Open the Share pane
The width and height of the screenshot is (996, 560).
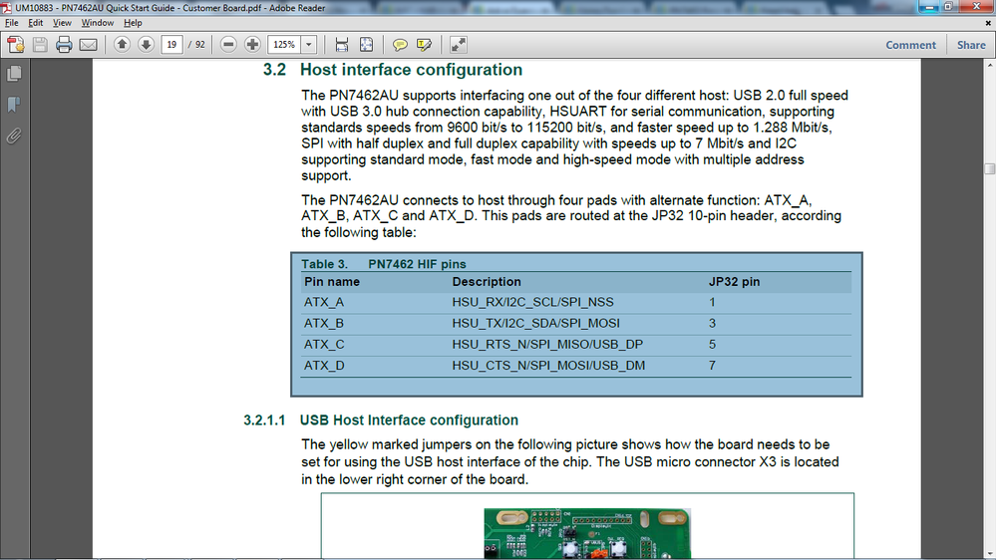click(971, 45)
